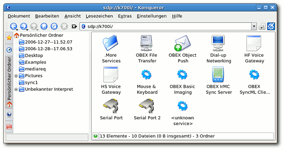Select the Pictures folder label in the tree

(34, 76)
